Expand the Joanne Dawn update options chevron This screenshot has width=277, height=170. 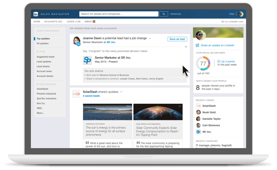(150, 38)
